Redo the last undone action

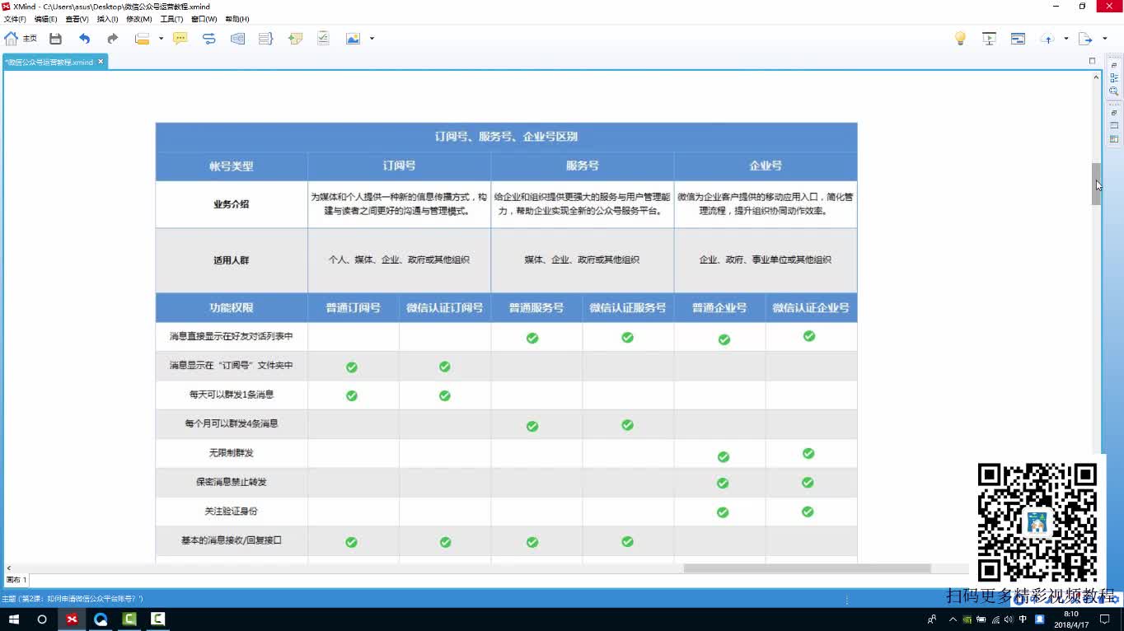coord(113,38)
